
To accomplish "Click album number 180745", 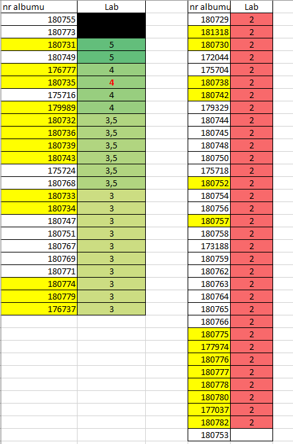I will coord(209,133).
